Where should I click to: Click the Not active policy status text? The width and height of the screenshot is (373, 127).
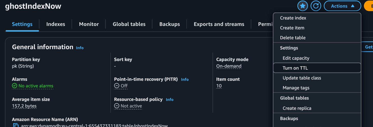131,106
